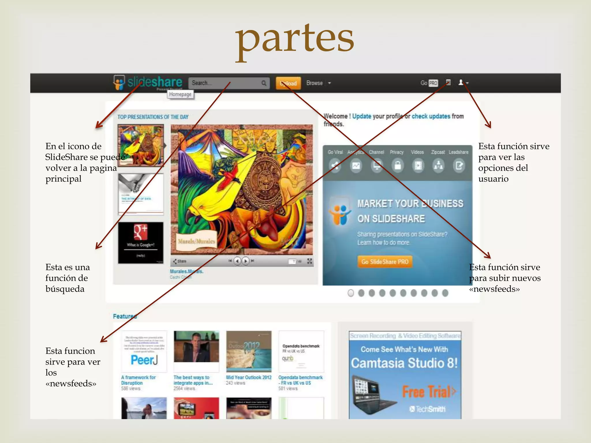Screen dimensions: 591x443
Task: Open the Videos film icon
Action: tap(418, 166)
